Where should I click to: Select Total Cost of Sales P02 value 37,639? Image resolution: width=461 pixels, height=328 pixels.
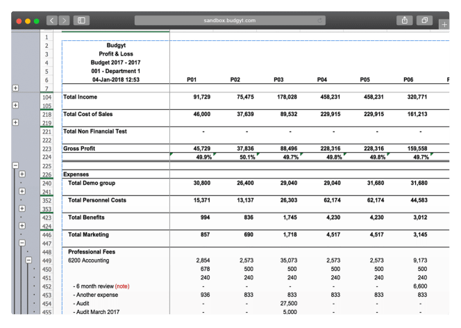point(245,114)
